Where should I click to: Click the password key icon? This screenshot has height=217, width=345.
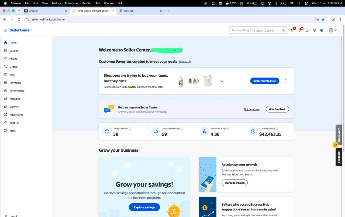[x=317, y=19]
